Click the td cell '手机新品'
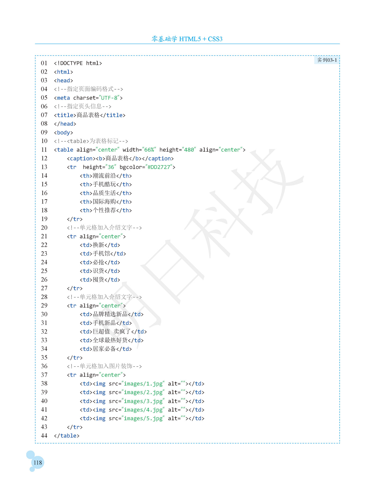Viewport: 386px width, 491px height. pos(106,323)
